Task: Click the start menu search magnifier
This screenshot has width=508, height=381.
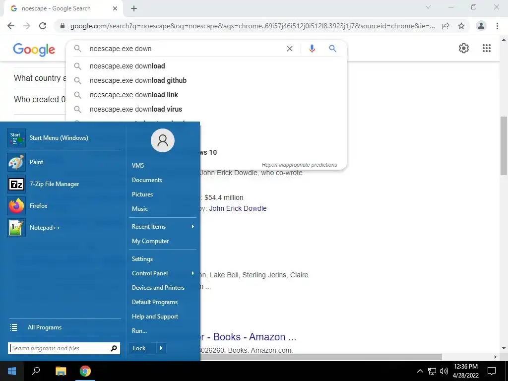Action: point(114,348)
